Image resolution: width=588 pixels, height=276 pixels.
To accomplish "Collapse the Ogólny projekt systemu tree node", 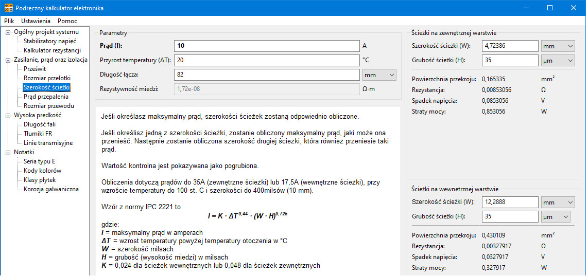I will tap(8, 32).
